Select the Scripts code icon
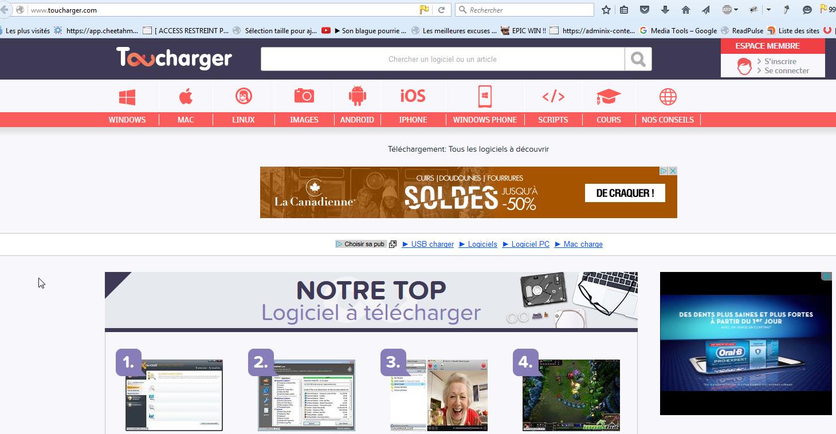This screenshot has height=434, width=836. 552,96
